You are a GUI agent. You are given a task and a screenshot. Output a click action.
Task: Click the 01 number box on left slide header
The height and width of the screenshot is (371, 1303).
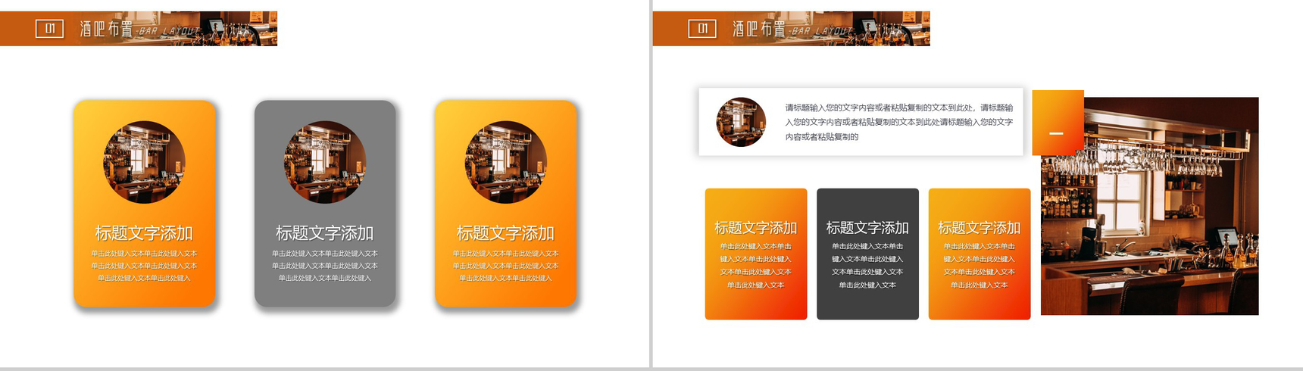(50, 29)
